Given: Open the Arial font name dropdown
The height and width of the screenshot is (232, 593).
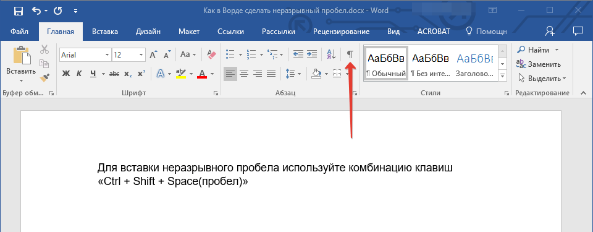Looking at the screenshot, I should click(x=107, y=55).
